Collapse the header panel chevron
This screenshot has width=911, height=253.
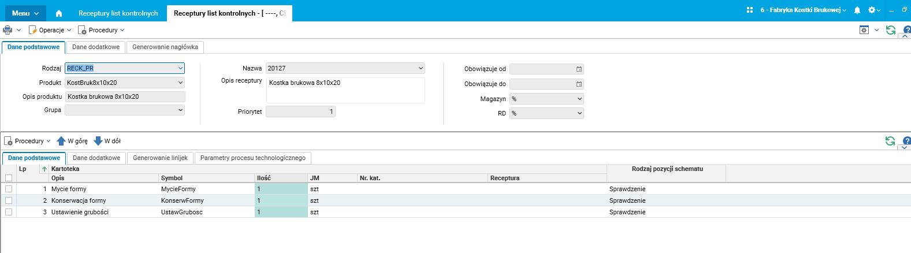pyautogui.click(x=905, y=36)
